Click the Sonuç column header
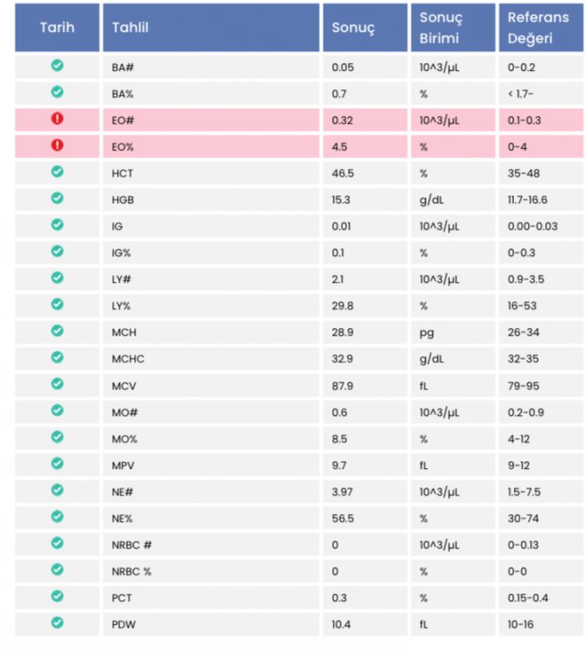The image size is (585, 649). pos(365,28)
